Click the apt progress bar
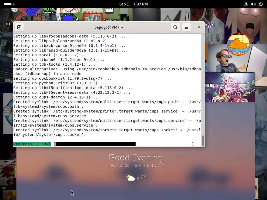This screenshot has width=267, height=200. [x=124, y=144]
